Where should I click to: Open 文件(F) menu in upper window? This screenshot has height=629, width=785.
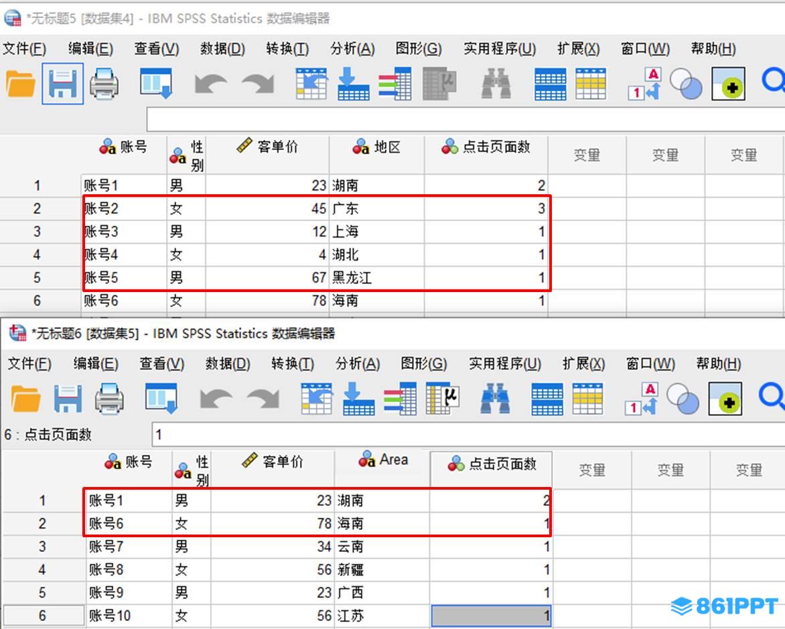click(25, 49)
